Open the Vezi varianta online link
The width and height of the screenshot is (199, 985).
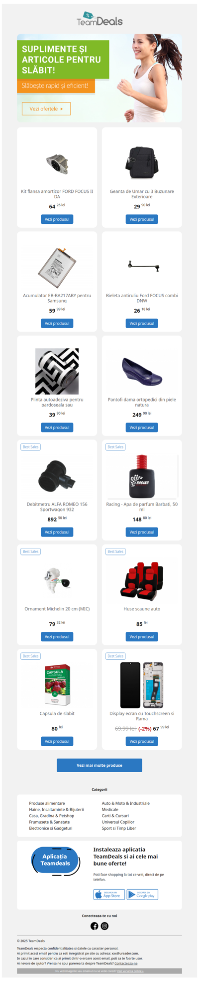130,971
